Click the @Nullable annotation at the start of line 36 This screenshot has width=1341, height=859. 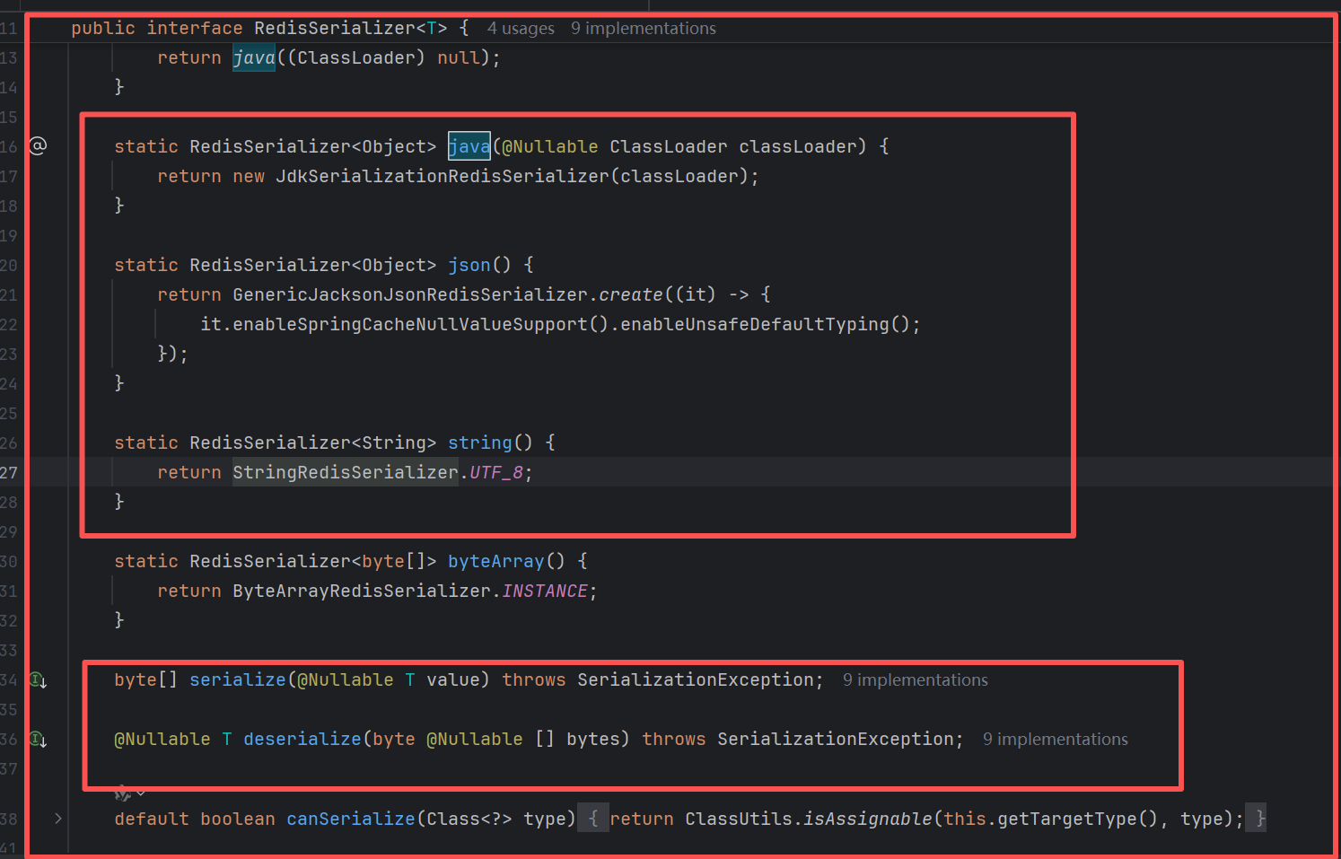[x=162, y=740]
